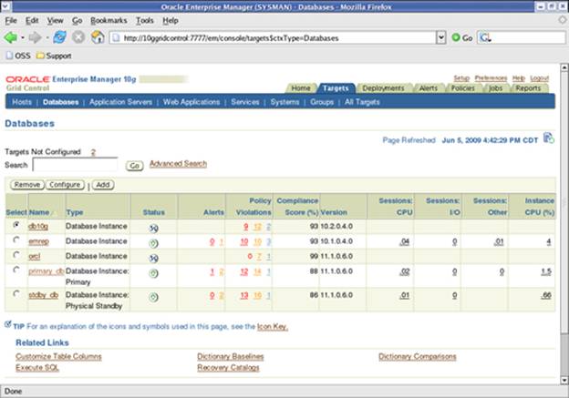The height and width of the screenshot is (398, 569).
Task: Click the Stop loading icon
Action: pyautogui.click(x=78, y=37)
